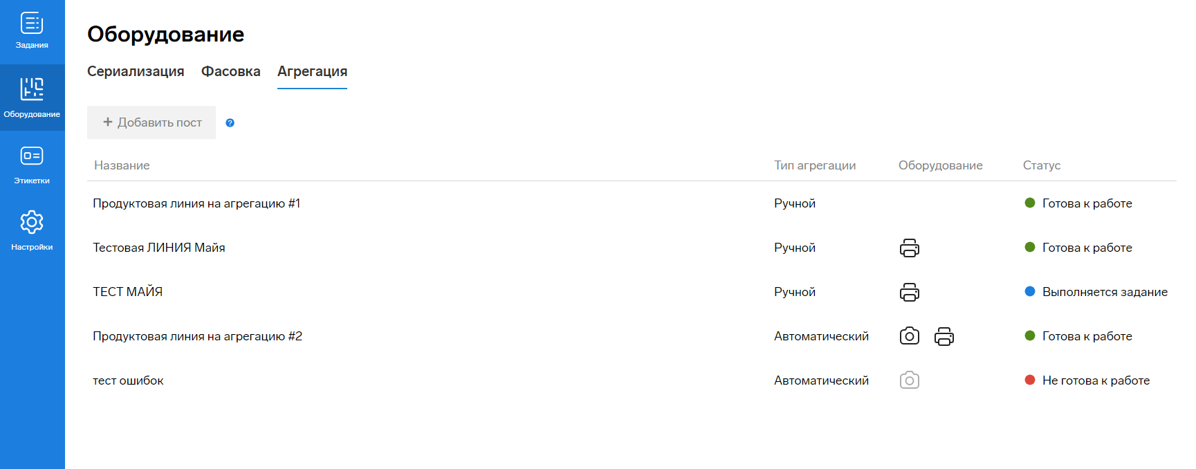Click the blue help question mark icon

click(230, 123)
